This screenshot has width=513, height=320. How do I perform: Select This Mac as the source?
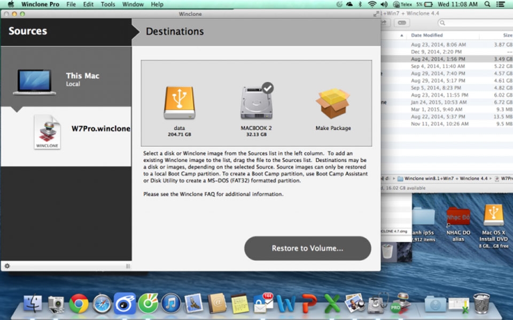click(66, 76)
